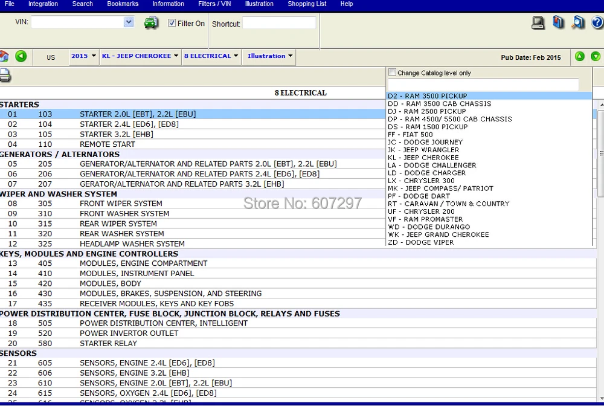Viewport: 604px width, 406px height.
Task: Select PF - DODGE DART
Action: [489, 196]
